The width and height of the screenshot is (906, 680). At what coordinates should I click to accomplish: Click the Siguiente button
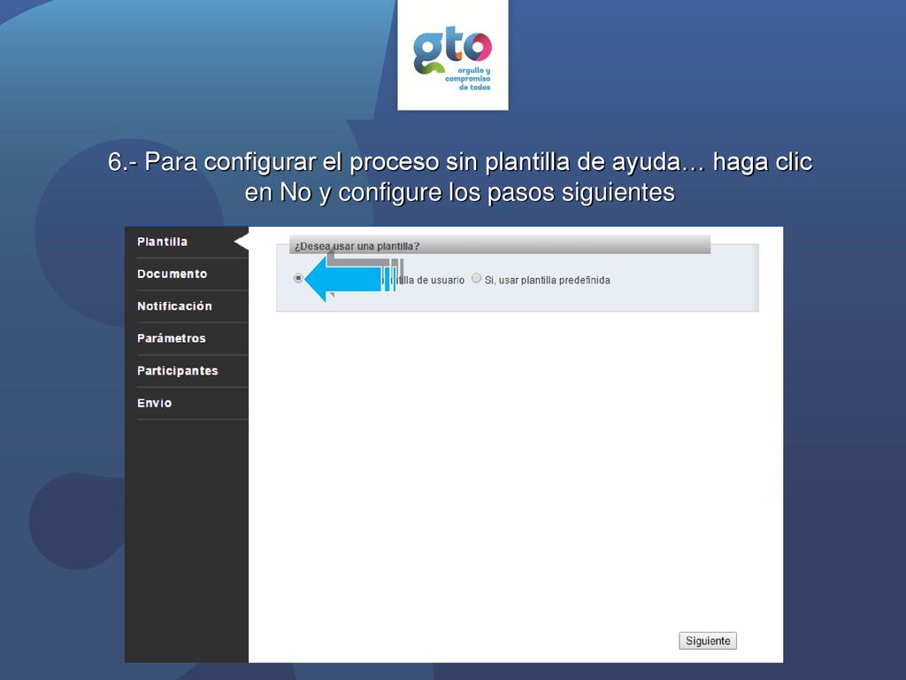click(708, 641)
